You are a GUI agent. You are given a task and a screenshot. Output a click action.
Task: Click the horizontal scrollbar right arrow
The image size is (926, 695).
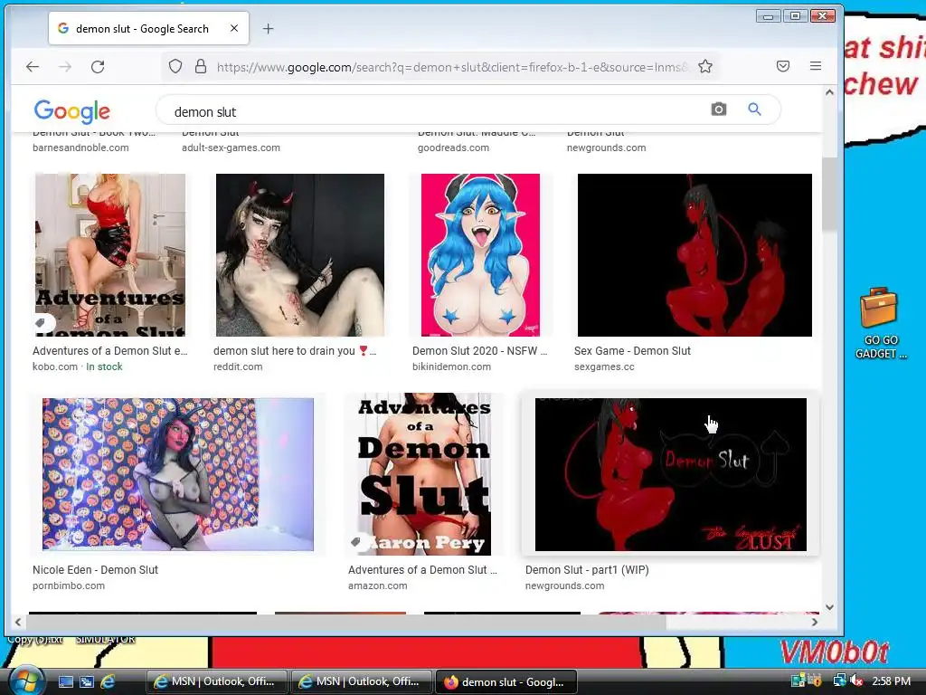coord(815,622)
